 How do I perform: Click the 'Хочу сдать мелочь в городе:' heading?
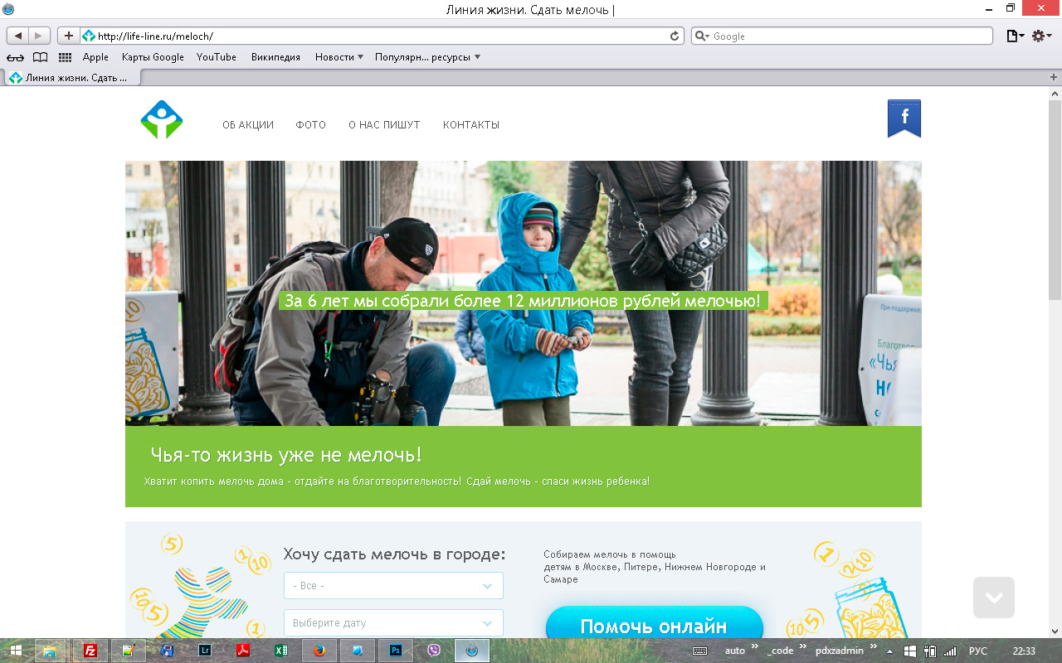tap(394, 554)
